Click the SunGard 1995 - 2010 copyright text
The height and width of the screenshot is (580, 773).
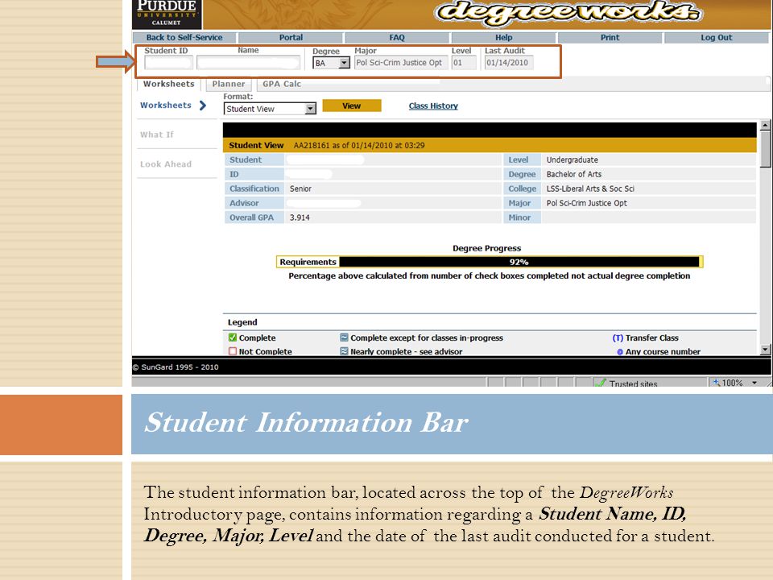(176, 367)
